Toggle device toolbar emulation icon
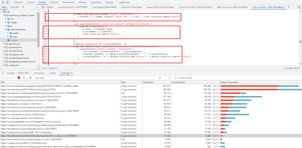The image size is (302, 148). point(8,2)
